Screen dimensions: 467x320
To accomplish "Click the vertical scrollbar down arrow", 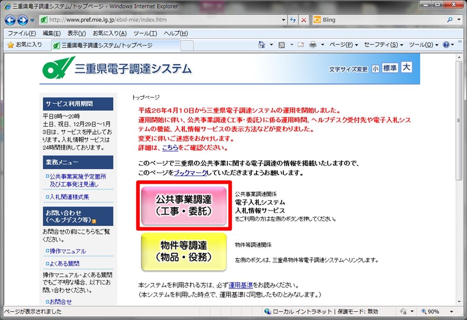I will coord(459,301).
